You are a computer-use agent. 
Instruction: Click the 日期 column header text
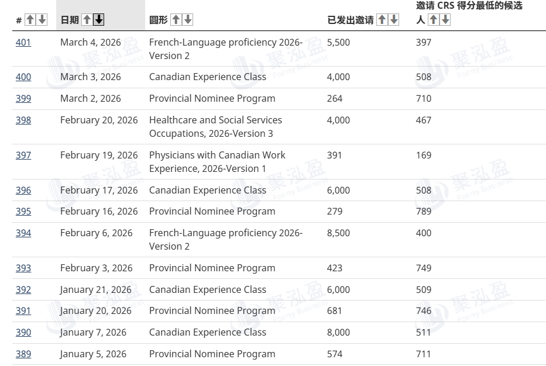click(x=70, y=20)
